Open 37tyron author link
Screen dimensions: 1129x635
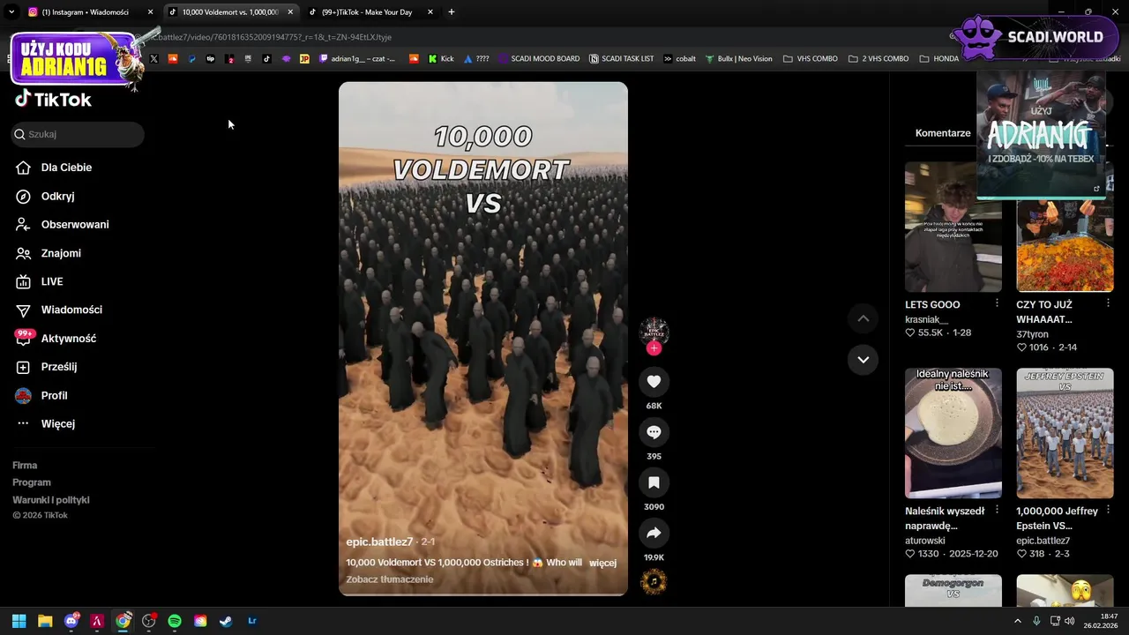pyautogui.click(x=1032, y=333)
